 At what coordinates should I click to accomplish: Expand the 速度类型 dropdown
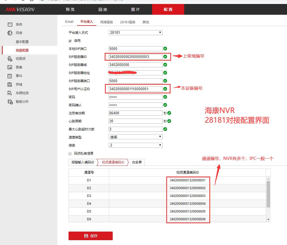(135, 137)
